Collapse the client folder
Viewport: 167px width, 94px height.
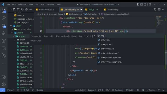coord(11,26)
